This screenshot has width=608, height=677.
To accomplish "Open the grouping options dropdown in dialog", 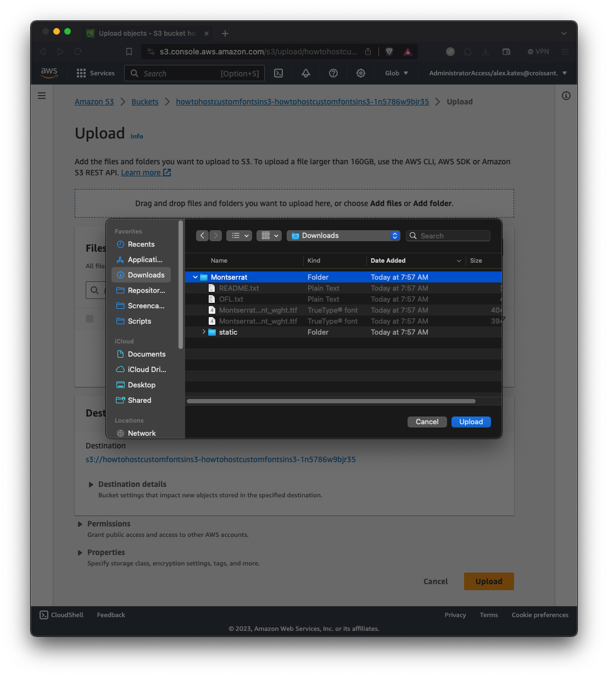I will [269, 235].
